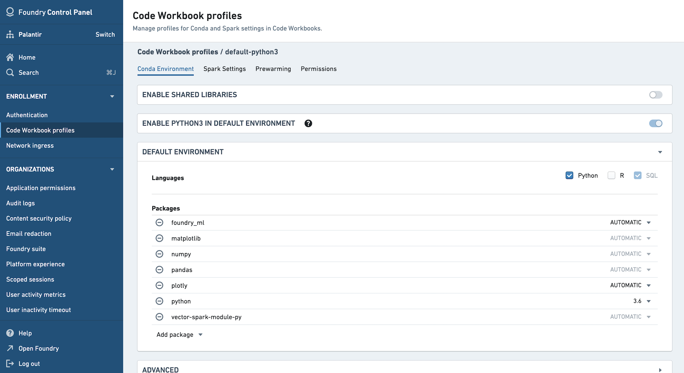684x373 pixels.
Task: Uncheck the Python language checkbox
Action: click(569, 175)
